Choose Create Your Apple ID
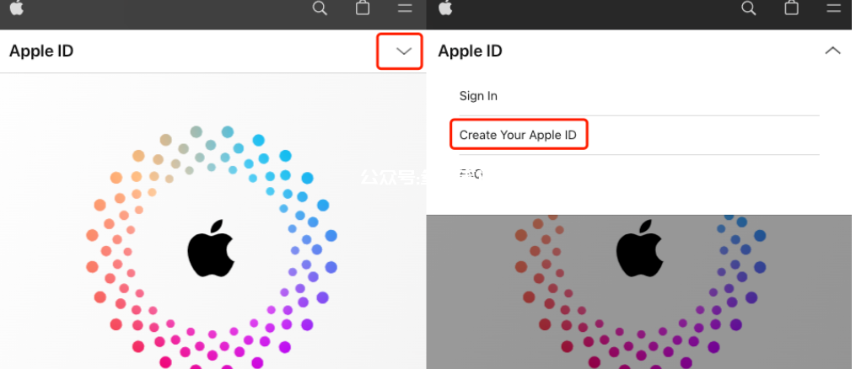Screen dimensions: 856x369 coord(518,135)
